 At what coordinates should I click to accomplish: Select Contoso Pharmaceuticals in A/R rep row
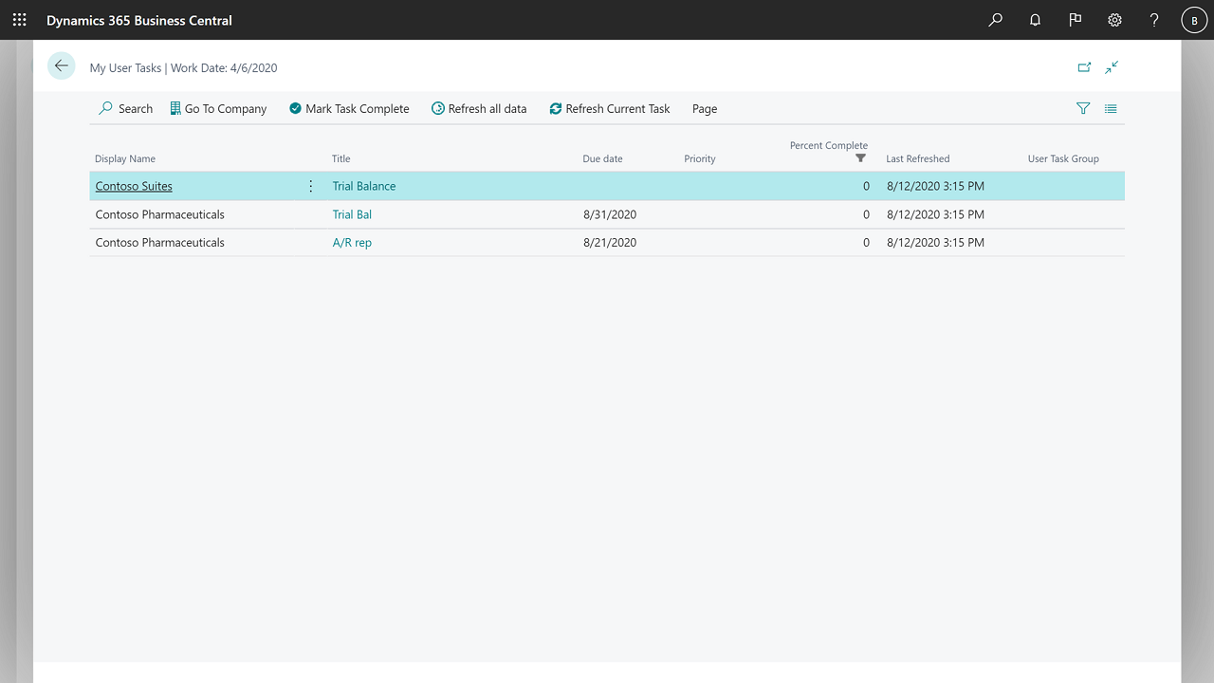tap(160, 243)
